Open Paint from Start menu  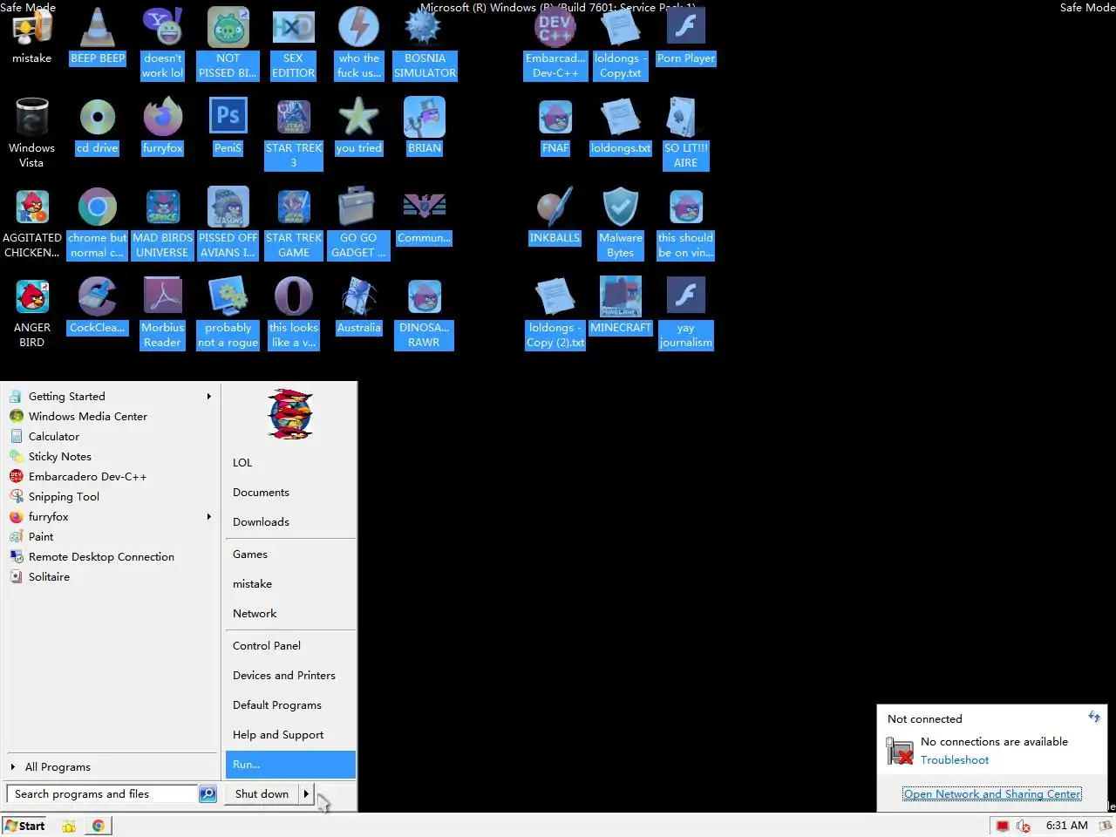pos(112,537)
